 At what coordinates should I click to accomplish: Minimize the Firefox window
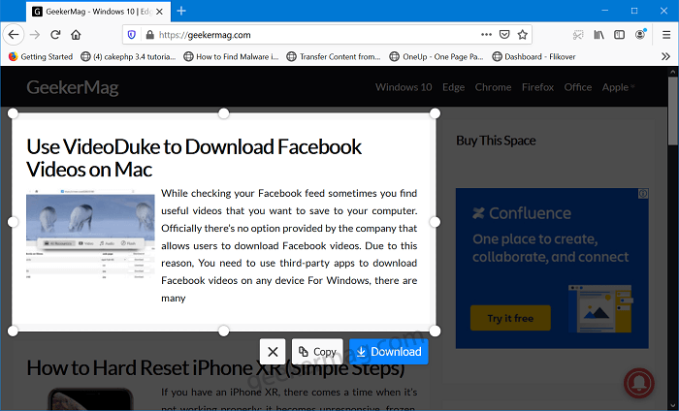coord(605,11)
